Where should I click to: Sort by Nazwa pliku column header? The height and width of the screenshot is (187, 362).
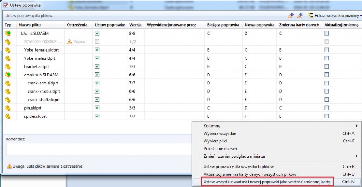click(x=29, y=25)
